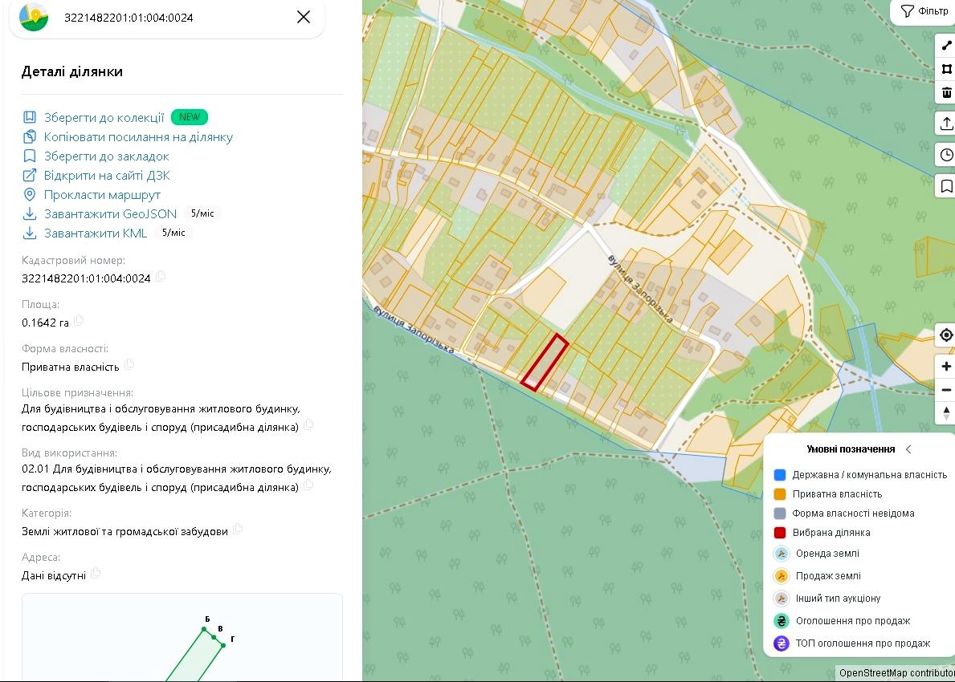Click the collection icon beside Зберегти до колекції

[29, 117]
